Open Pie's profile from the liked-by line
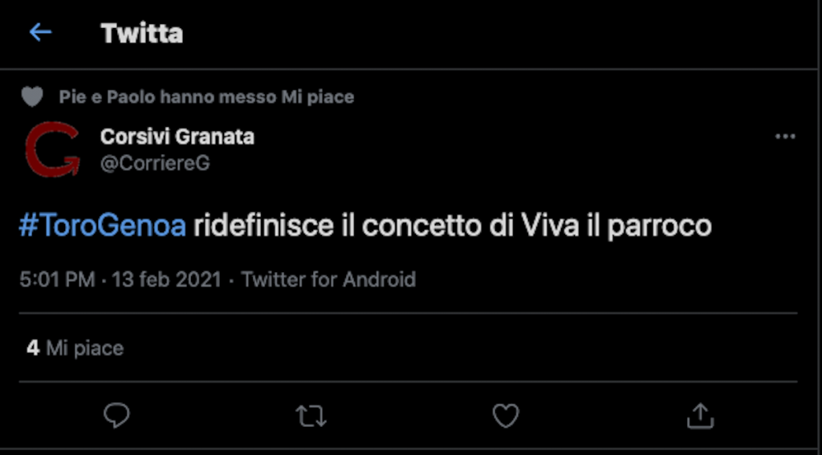Image resolution: width=822 pixels, height=455 pixels. point(71,98)
